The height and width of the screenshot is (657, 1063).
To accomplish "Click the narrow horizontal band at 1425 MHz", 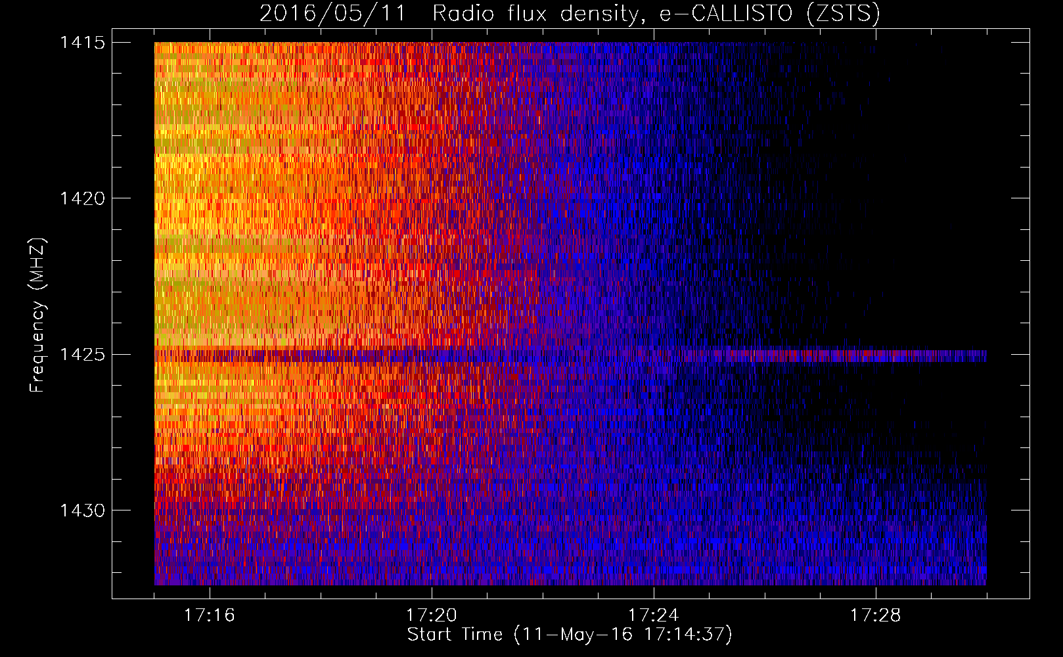I will [570, 355].
